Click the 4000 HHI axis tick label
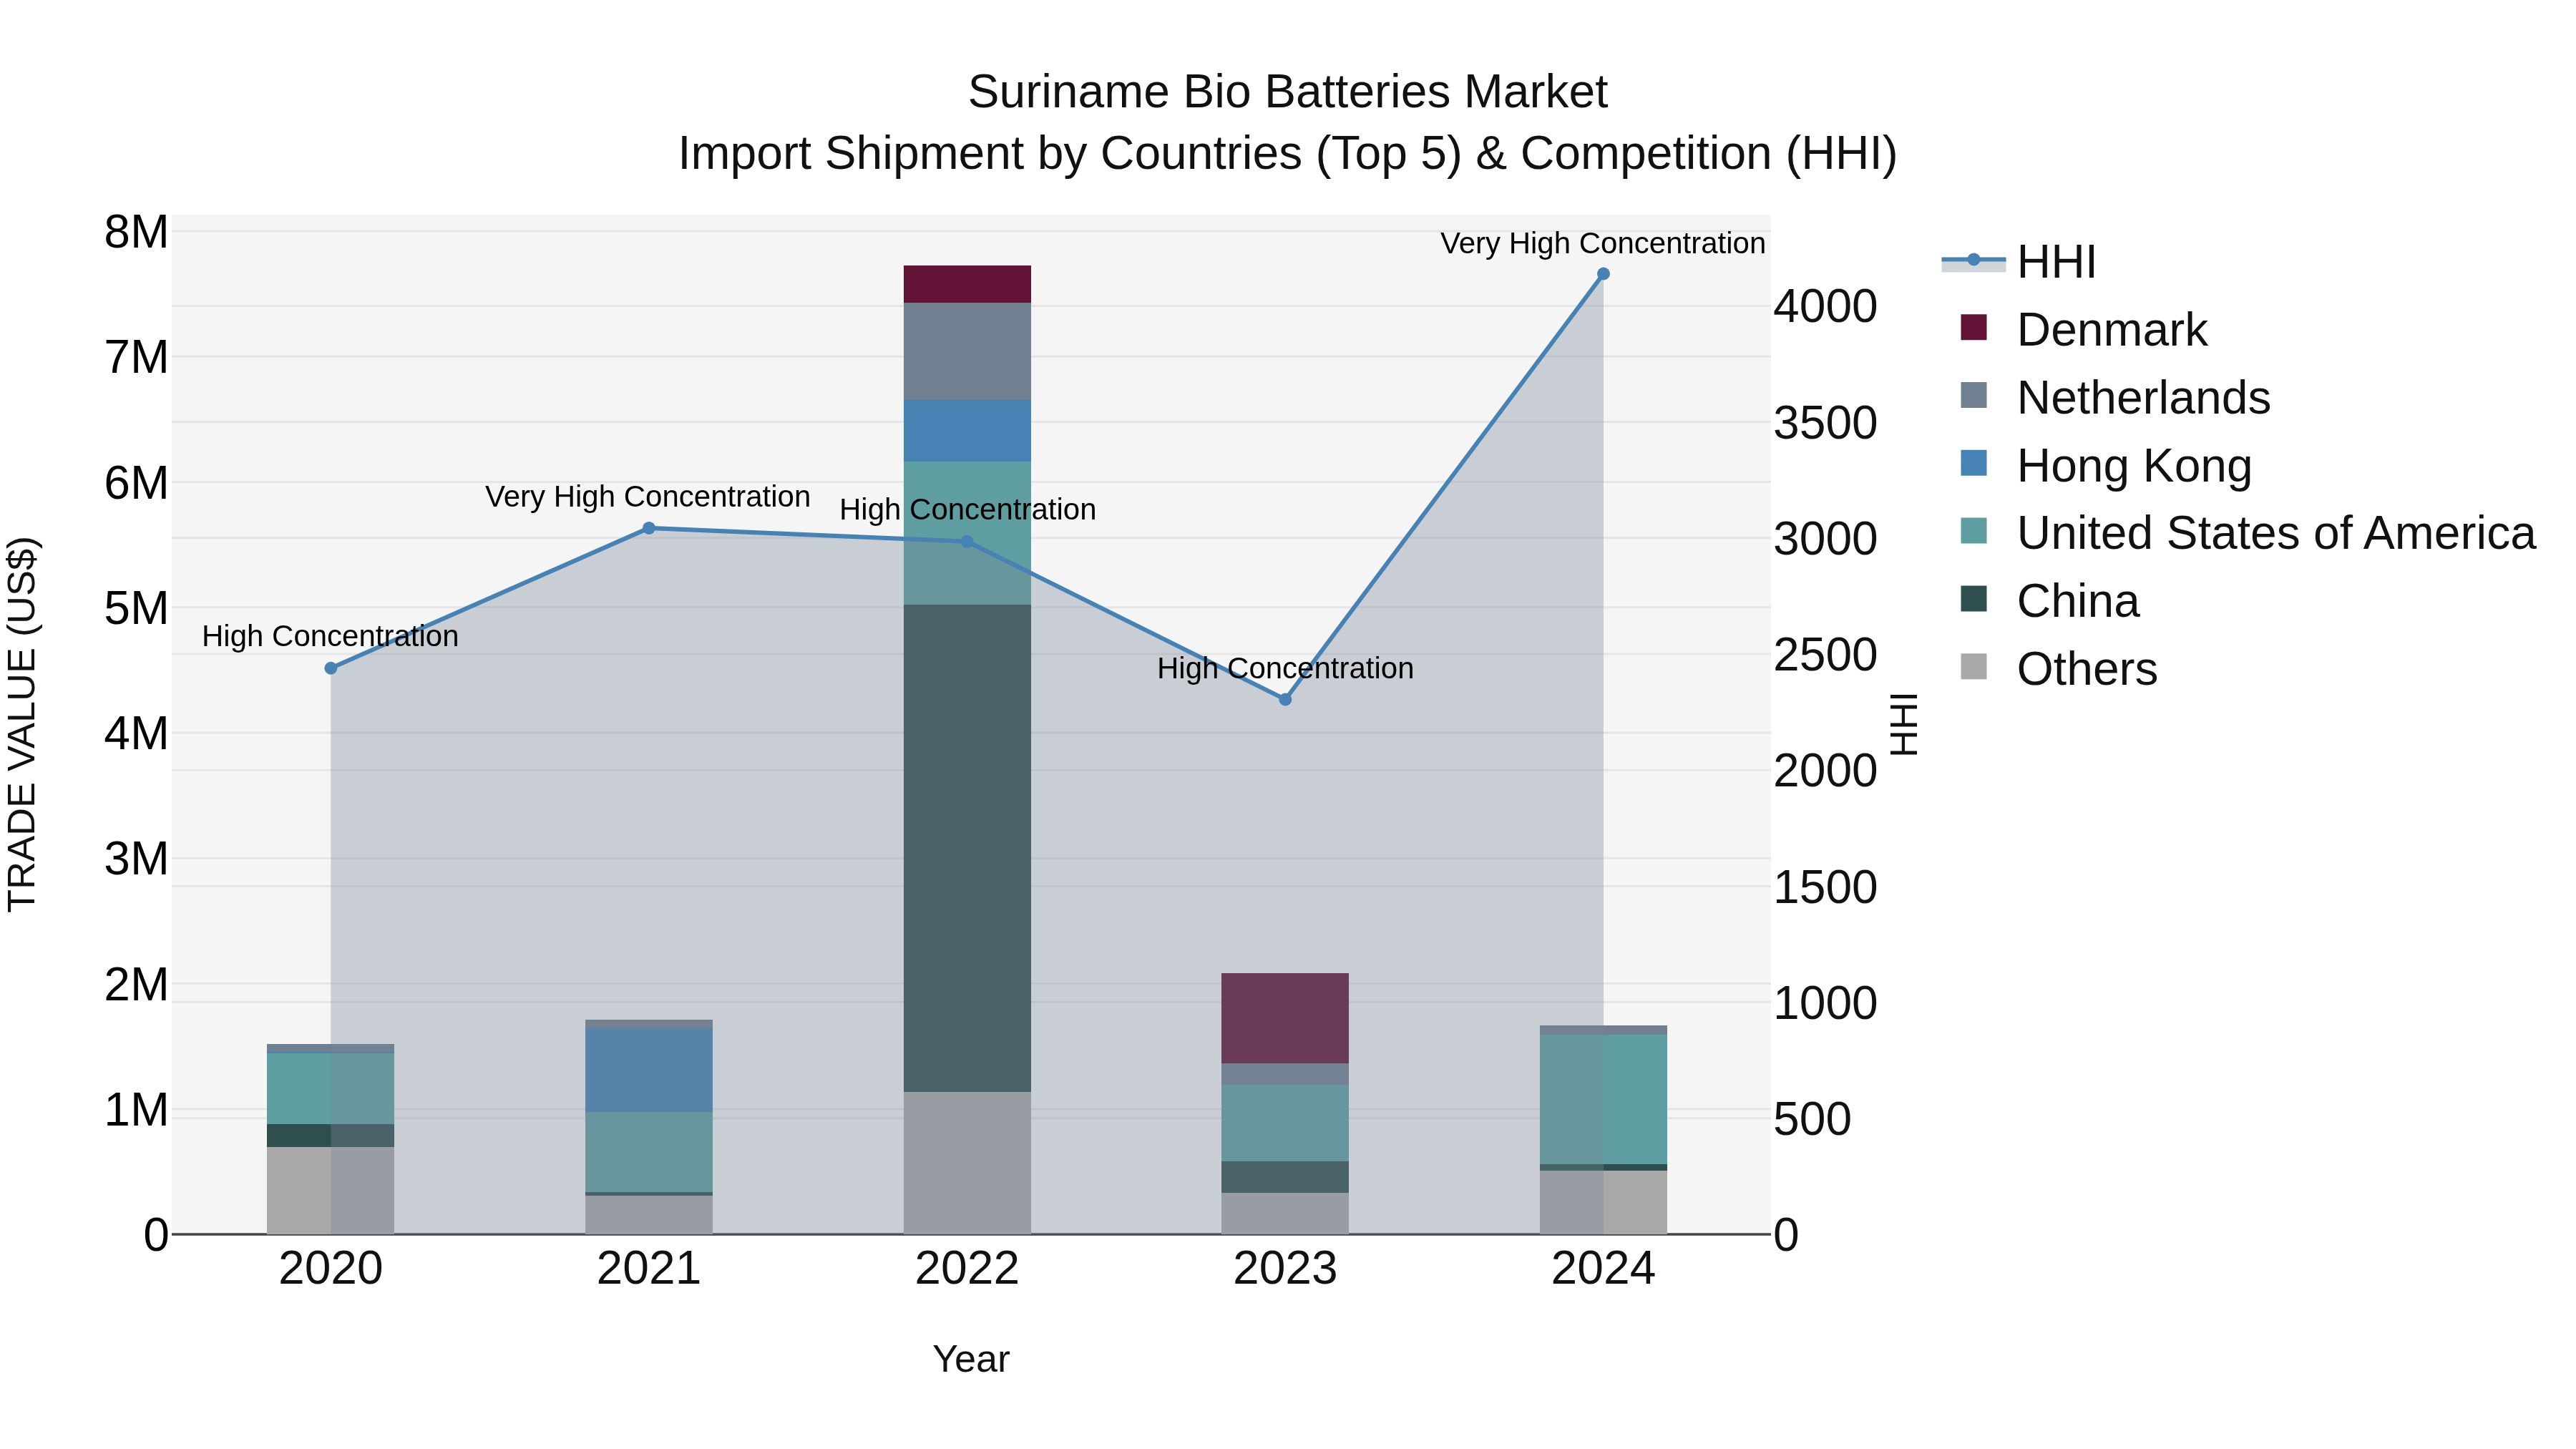 tap(1826, 306)
